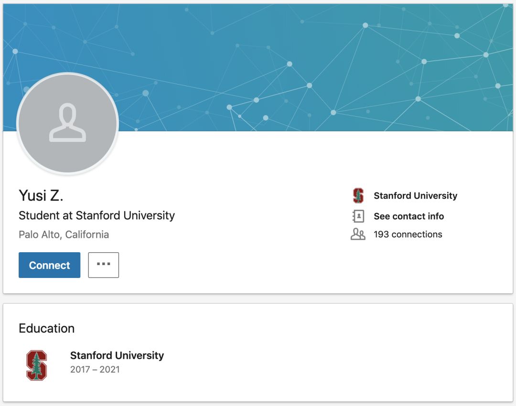Click the Stanford logo beside Stanford University link
The image size is (516, 406).
tap(358, 195)
